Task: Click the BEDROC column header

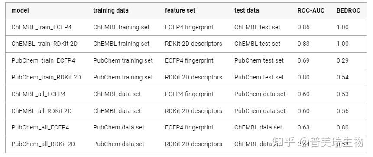Action: (348, 11)
